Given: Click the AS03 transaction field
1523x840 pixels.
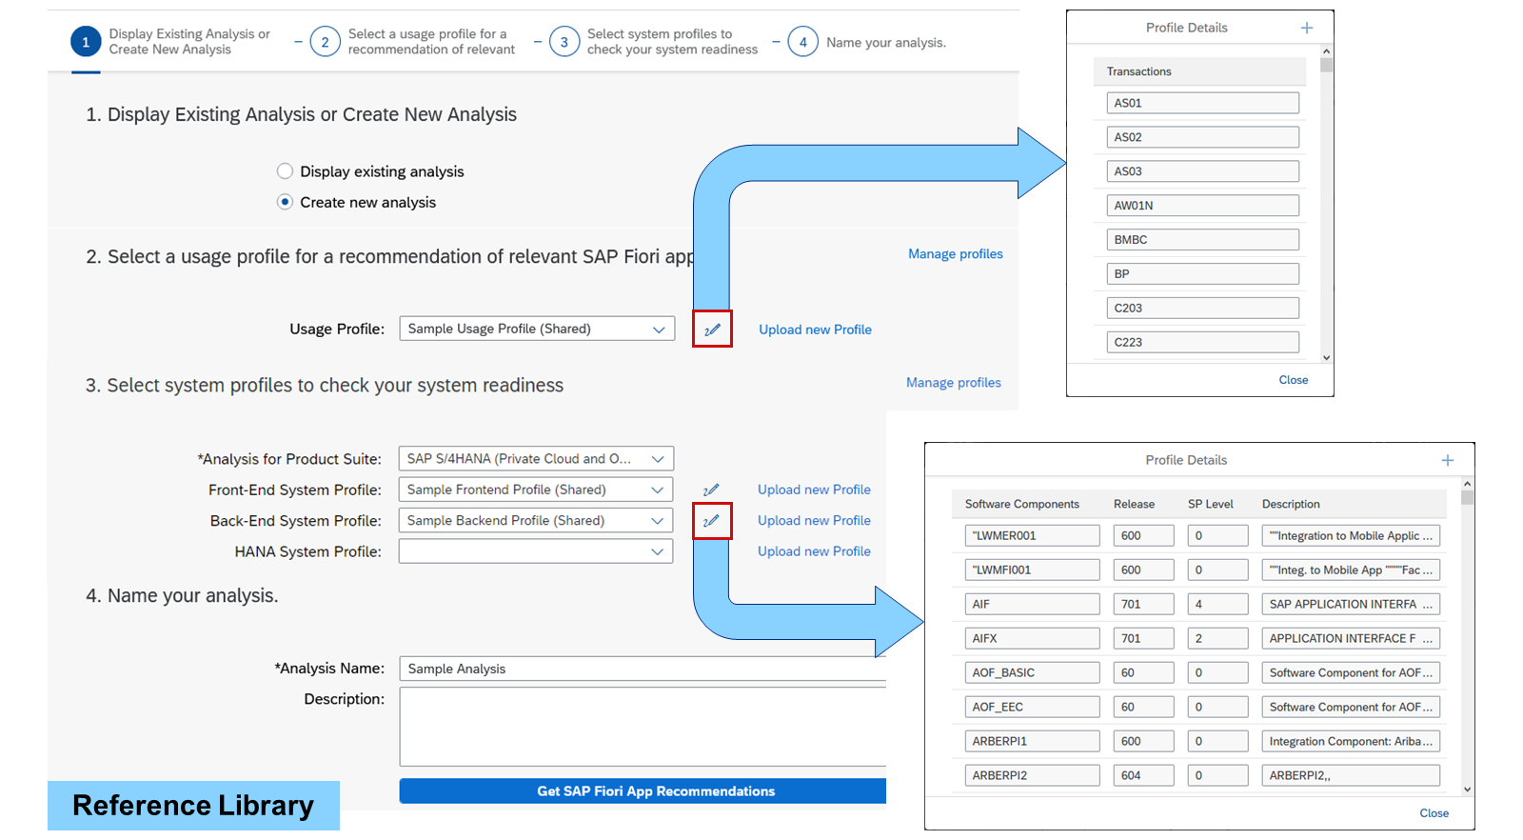Looking at the screenshot, I should point(1203,171).
